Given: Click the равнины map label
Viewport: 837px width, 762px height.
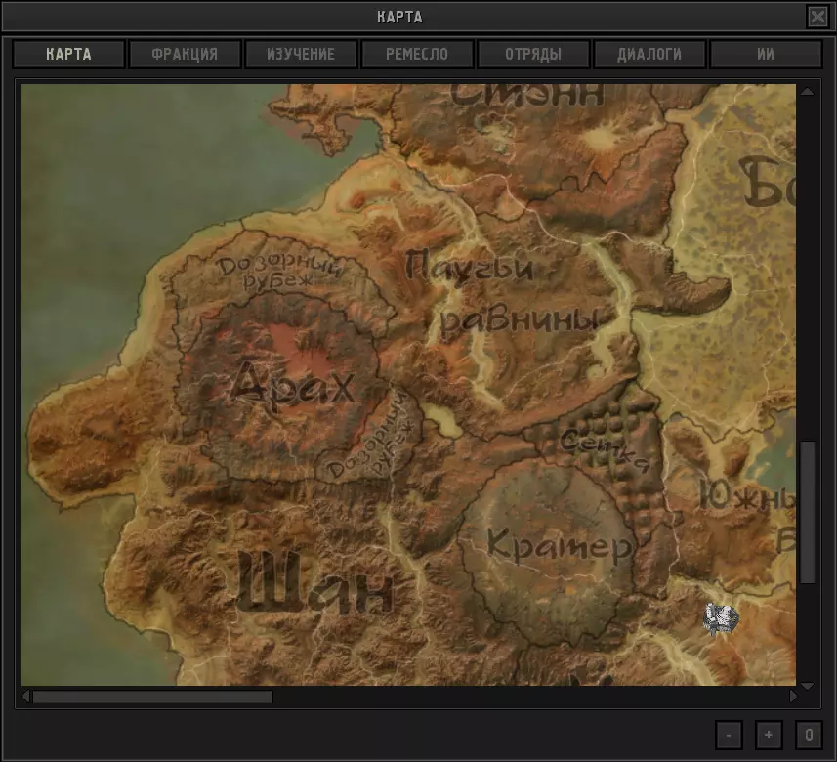Looking at the screenshot, I should (519, 321).
